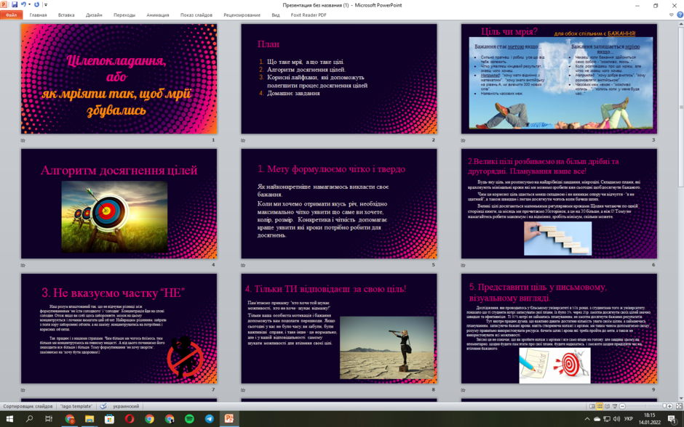Screen dimensions: 684x427
Task: Open the Показ слайдов tab
Action: 196,15
